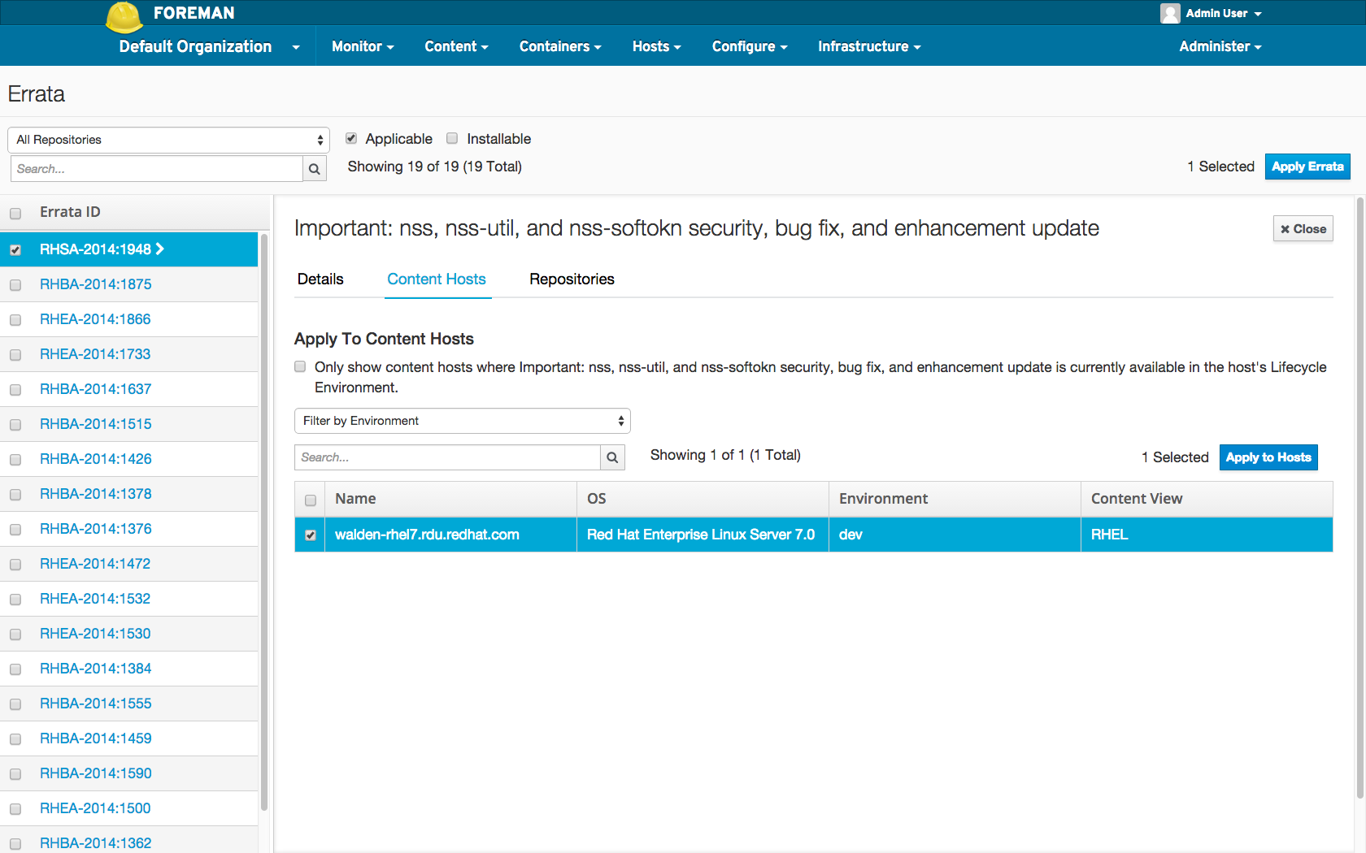Expand the Default Organization switcher
1366x853 pixels.
[209, 46]
